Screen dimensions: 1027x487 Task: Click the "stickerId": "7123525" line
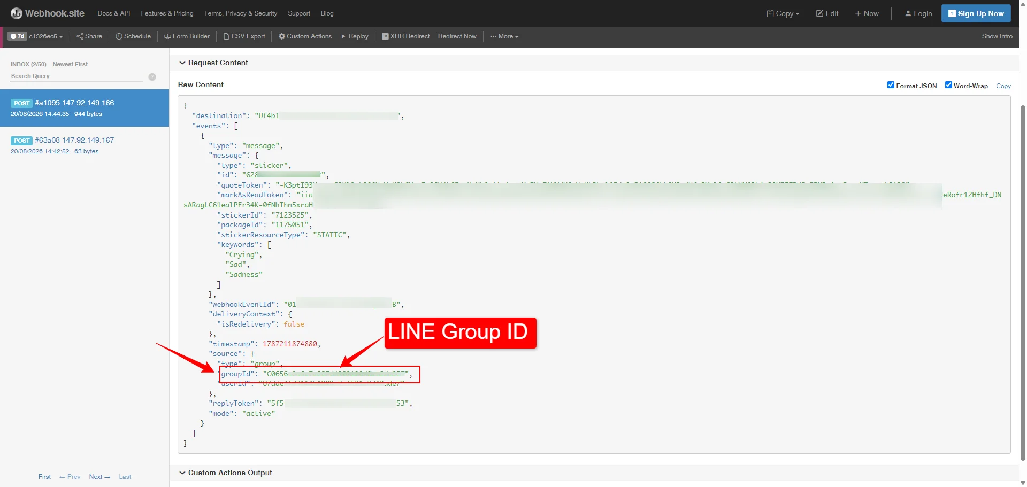tap(264, 215)
